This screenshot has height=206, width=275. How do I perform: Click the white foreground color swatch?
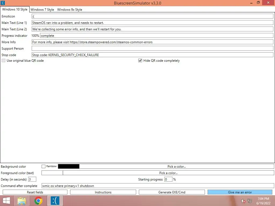pyautogui.click(x=52, y=173)
